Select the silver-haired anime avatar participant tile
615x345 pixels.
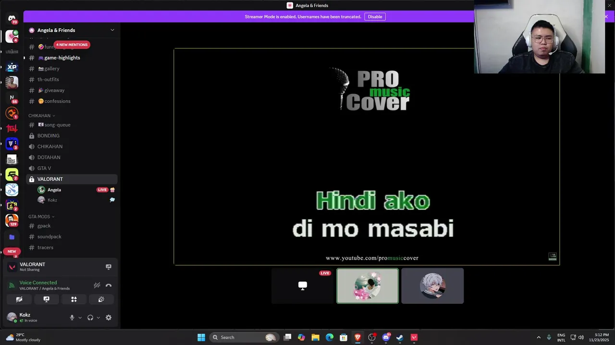[x=432, y=286]
